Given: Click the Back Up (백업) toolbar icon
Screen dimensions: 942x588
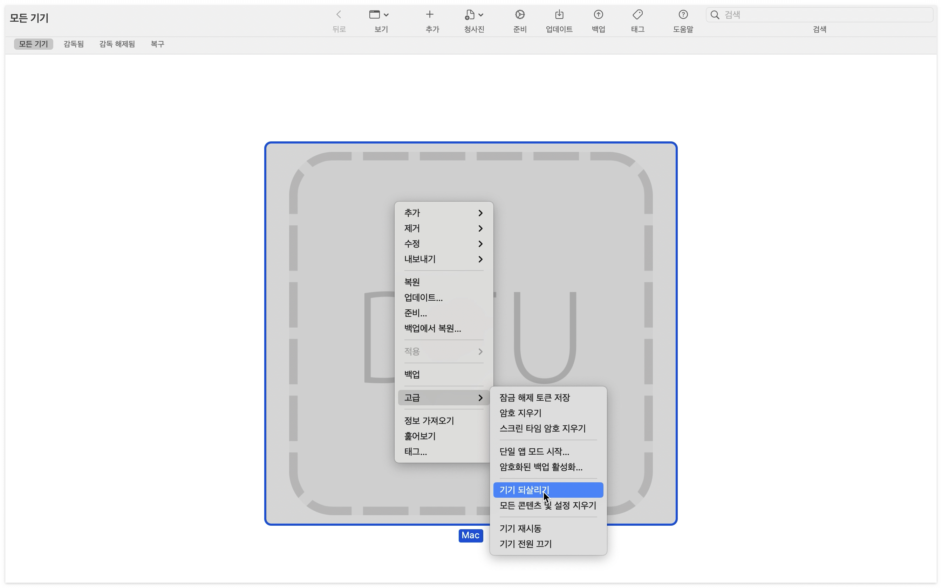Looking at the screenshot, I should (x=598, y=15).
